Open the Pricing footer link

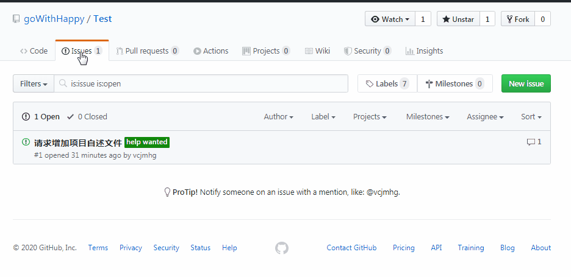403,248
